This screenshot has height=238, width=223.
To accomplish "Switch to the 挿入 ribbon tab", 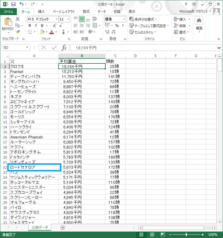I will click(41, 11).
